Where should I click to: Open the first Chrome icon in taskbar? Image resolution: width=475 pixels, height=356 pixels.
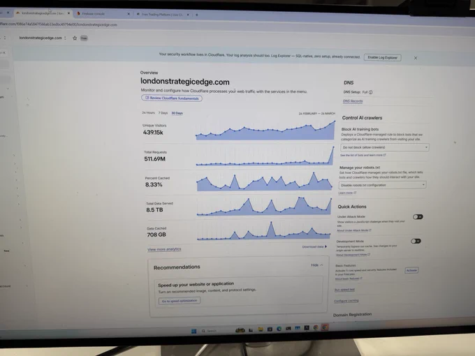click(x=316, y=327)
